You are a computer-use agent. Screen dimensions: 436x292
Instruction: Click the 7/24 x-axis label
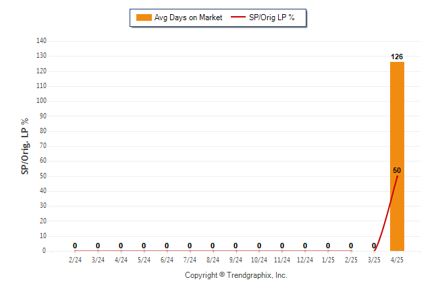click(190, 260)
